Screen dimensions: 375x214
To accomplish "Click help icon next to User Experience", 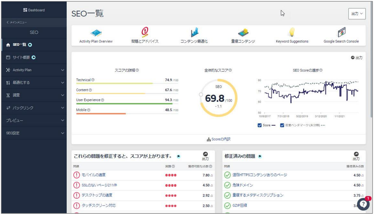I will 102,100.
